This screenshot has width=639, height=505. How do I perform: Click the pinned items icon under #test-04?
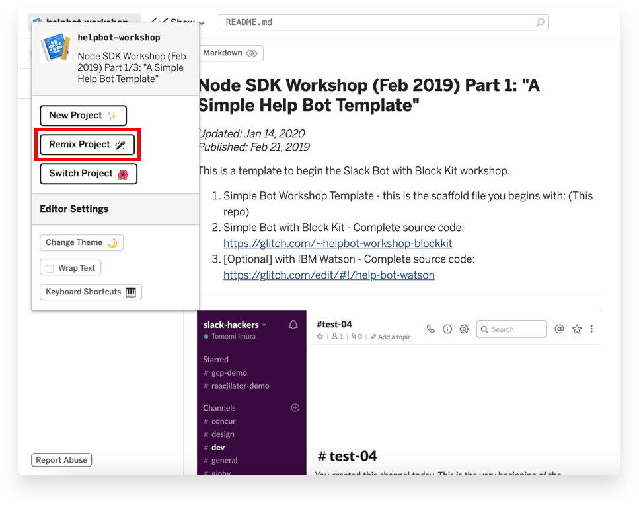(x=354, y=337)
